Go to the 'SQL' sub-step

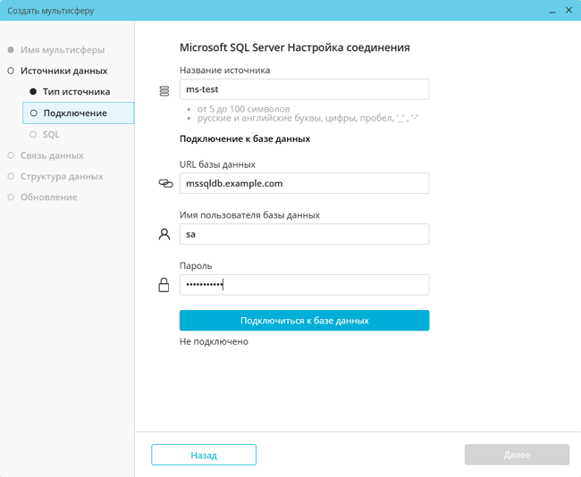click(51, 134)
